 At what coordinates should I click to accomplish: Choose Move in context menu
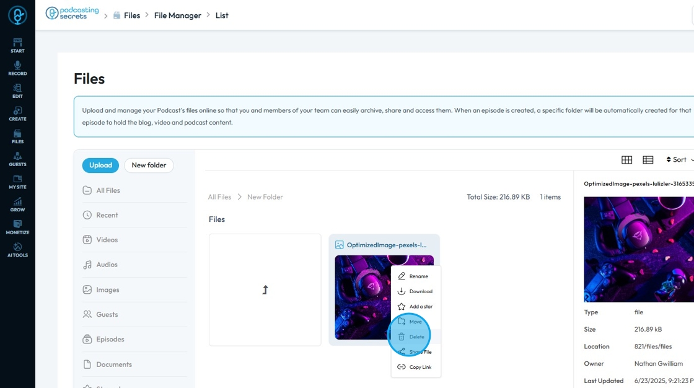[416, 322]
